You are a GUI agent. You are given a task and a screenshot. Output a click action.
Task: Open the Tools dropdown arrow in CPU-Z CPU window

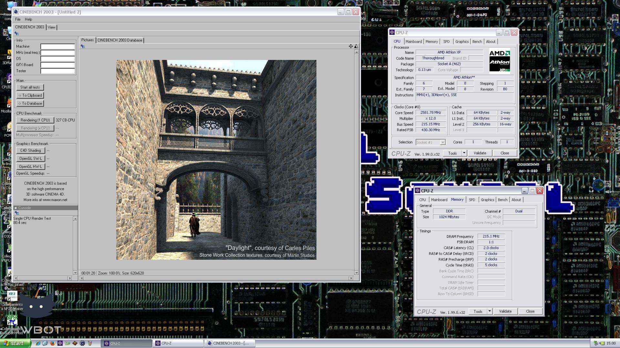coord(464,153)
